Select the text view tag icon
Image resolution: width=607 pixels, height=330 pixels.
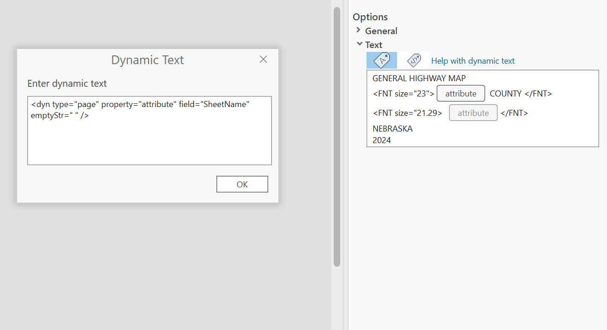point(382,60)
